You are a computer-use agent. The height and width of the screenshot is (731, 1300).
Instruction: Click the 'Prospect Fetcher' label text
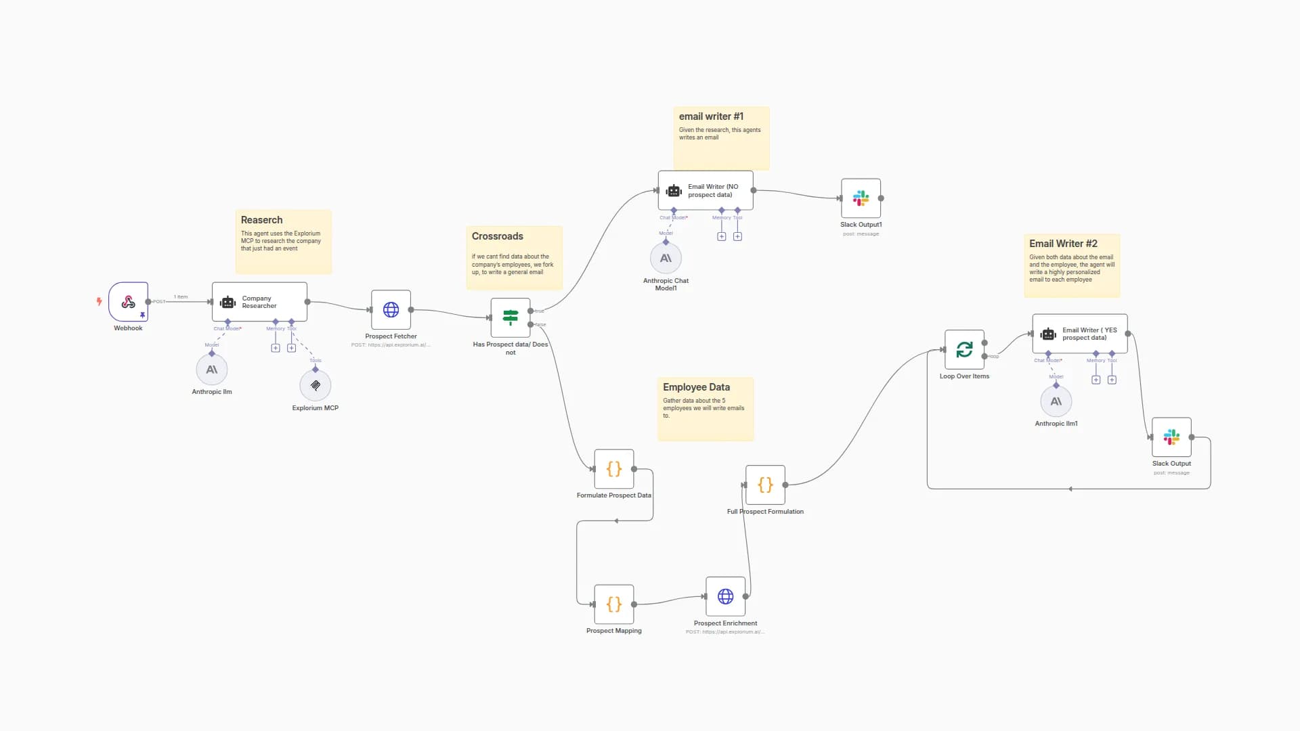point(391,336)
